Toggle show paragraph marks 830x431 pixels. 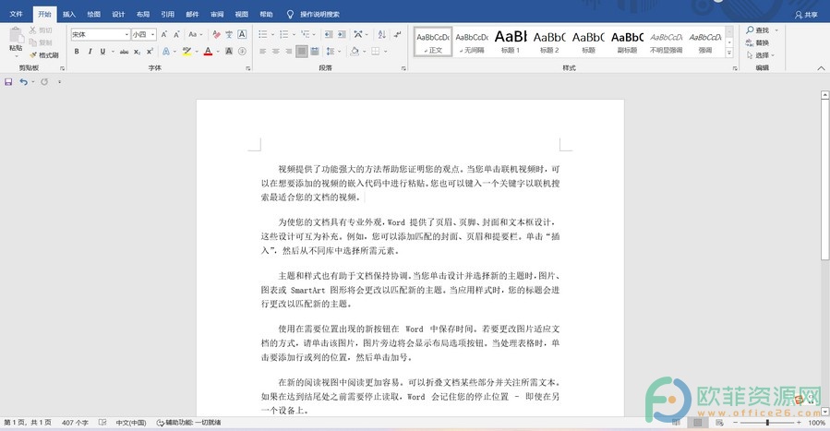tap(398, 34)
